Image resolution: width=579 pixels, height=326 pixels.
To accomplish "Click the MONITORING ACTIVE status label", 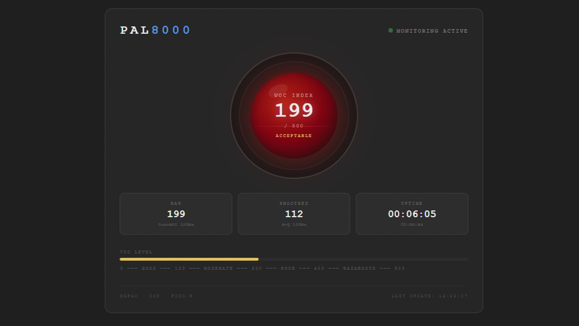I will pyautogui.click(x=432, y=31).
